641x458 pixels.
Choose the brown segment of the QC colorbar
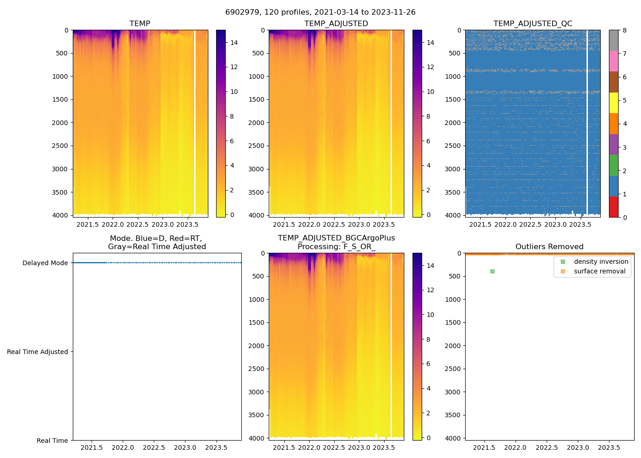614,82
